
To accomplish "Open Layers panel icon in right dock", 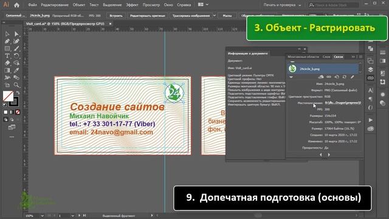I will coord(370,69).
